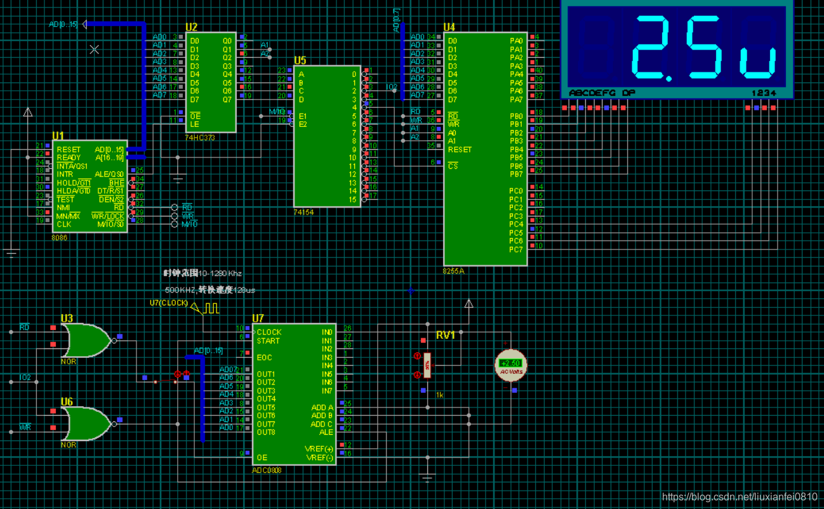Screen dimensions: 824x509
Task: Click the RD terminal circle beside the 8086
Action: [175, 208]
